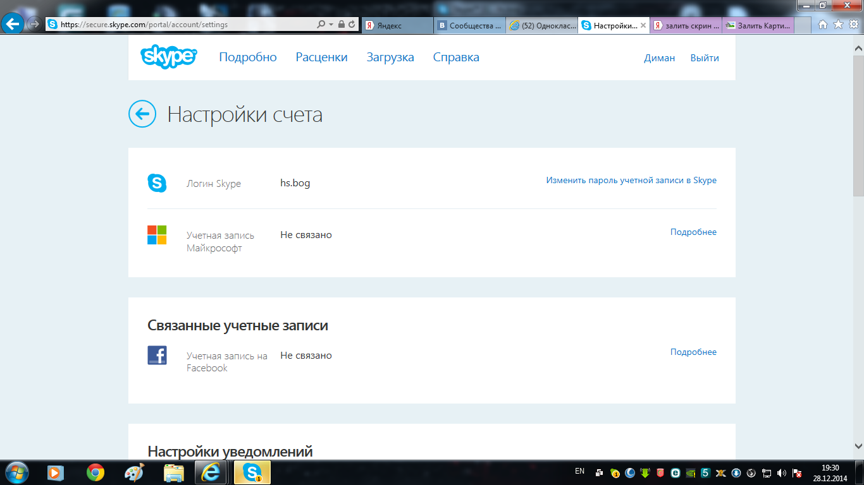The image size is (864, 485).
Task: Click the volume icon in system tray
Action: [x=782, y=472]
